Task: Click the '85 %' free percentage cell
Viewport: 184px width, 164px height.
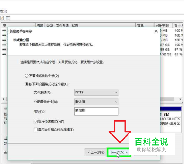Action: [x=178, y=54]
